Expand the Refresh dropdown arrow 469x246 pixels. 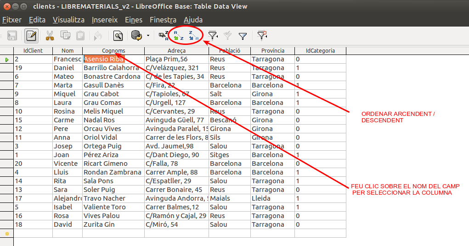pos(148,35)
